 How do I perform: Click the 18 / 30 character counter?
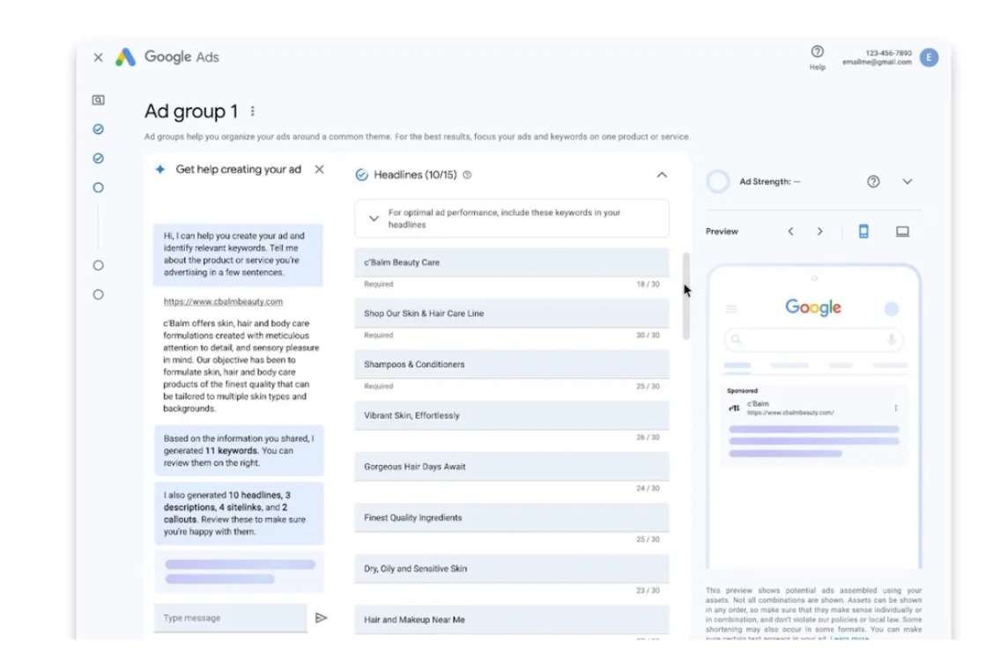point(648,284)
